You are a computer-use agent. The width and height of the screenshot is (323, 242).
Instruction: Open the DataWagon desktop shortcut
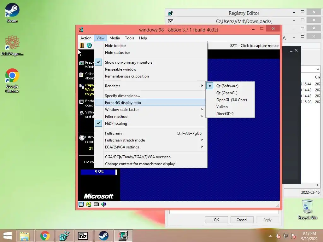point(12,45)
